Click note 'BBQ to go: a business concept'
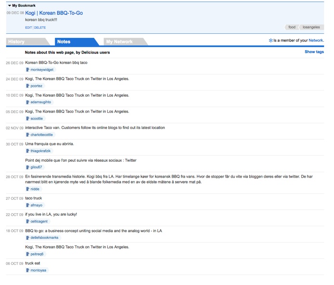Viewport: 334px width, 285px height. point(93,231)
